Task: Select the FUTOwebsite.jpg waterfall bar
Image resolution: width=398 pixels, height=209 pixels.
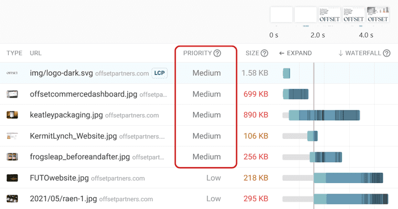Action: point(348,178)
